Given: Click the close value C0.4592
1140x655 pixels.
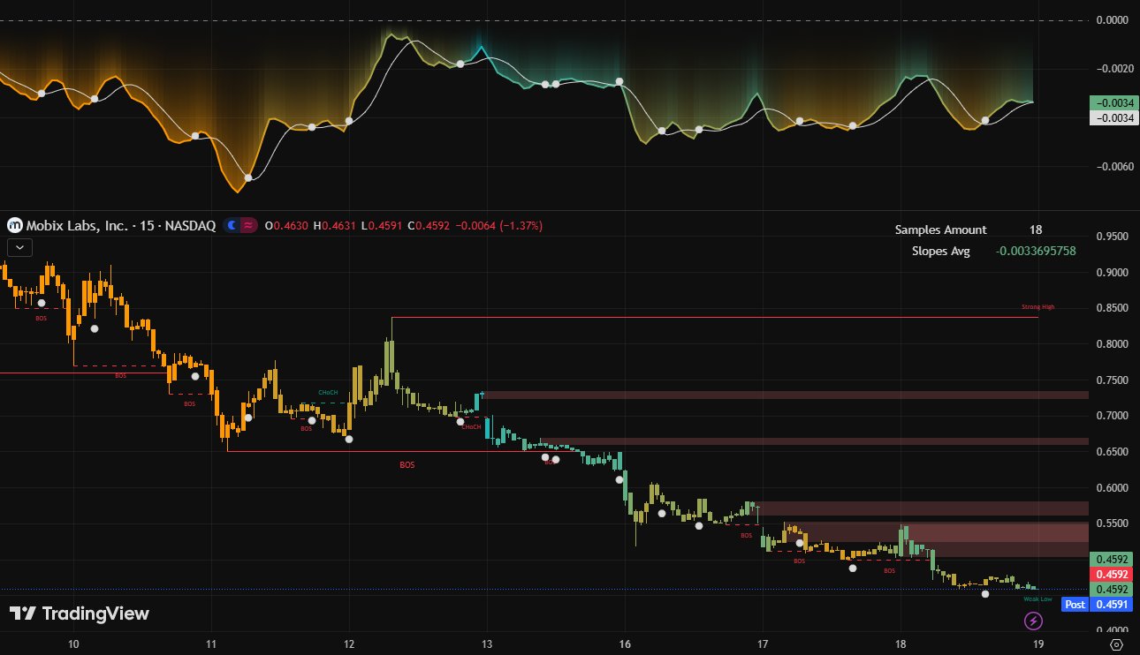Looking at the screenshot, I should 430,226.
